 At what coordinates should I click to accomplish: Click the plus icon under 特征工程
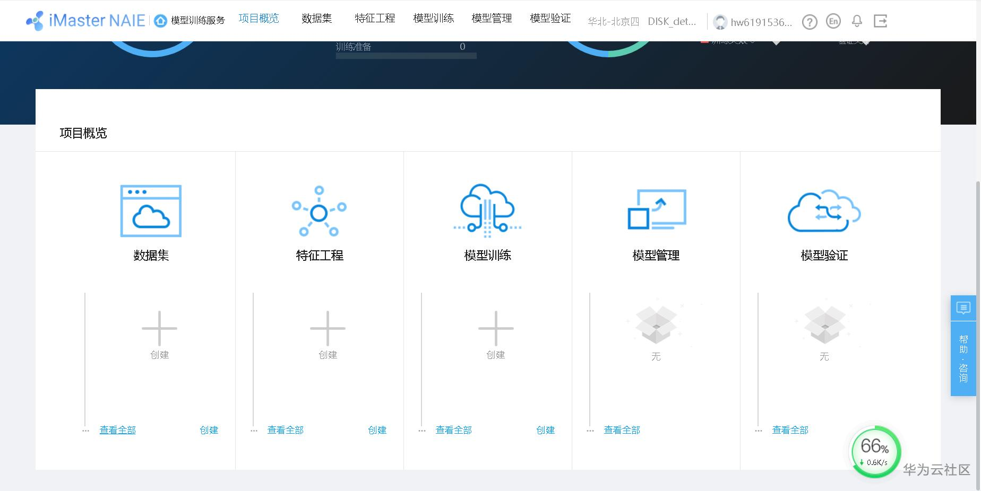point(328,328)
